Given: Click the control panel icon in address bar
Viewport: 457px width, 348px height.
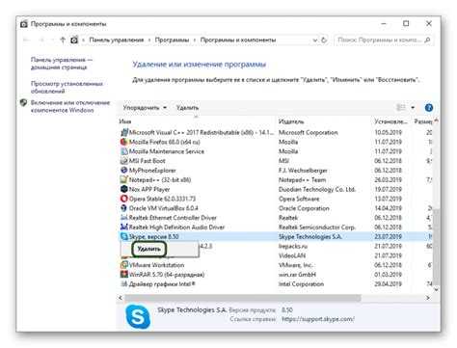Looking at the screenshot, I should tap(74, 40).
